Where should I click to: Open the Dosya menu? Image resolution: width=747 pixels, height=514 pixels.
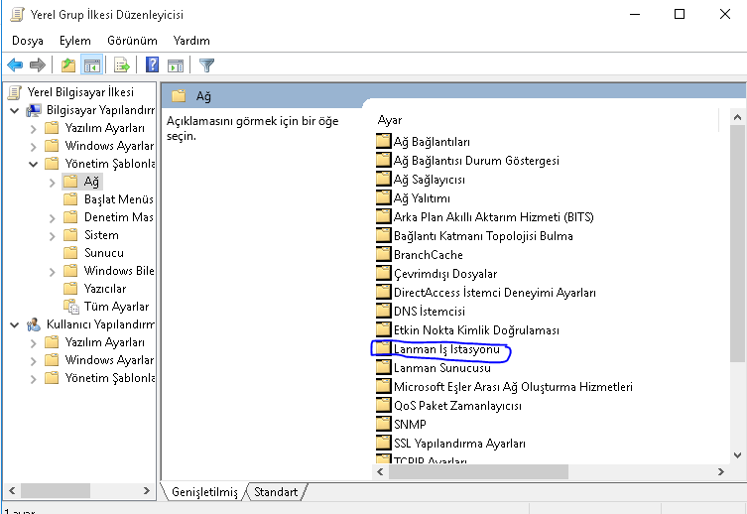(x=28, y=41)
